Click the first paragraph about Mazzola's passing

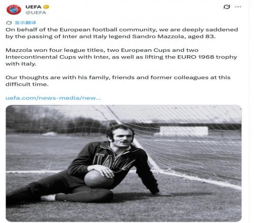click(x=121, y=33)
